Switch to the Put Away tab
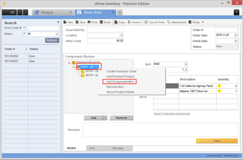244x160 pixels. click(121, 148)
